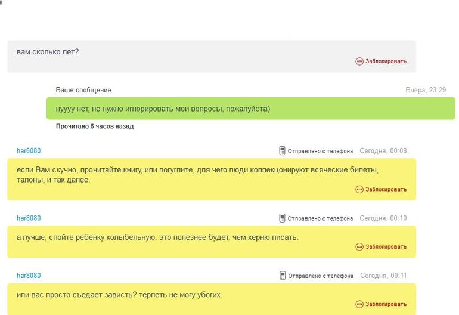Viewport: 459px width, 315px height.
Task: Click the "Сегодня, 00:08" timestamp
Action: (x=383, y=151)
